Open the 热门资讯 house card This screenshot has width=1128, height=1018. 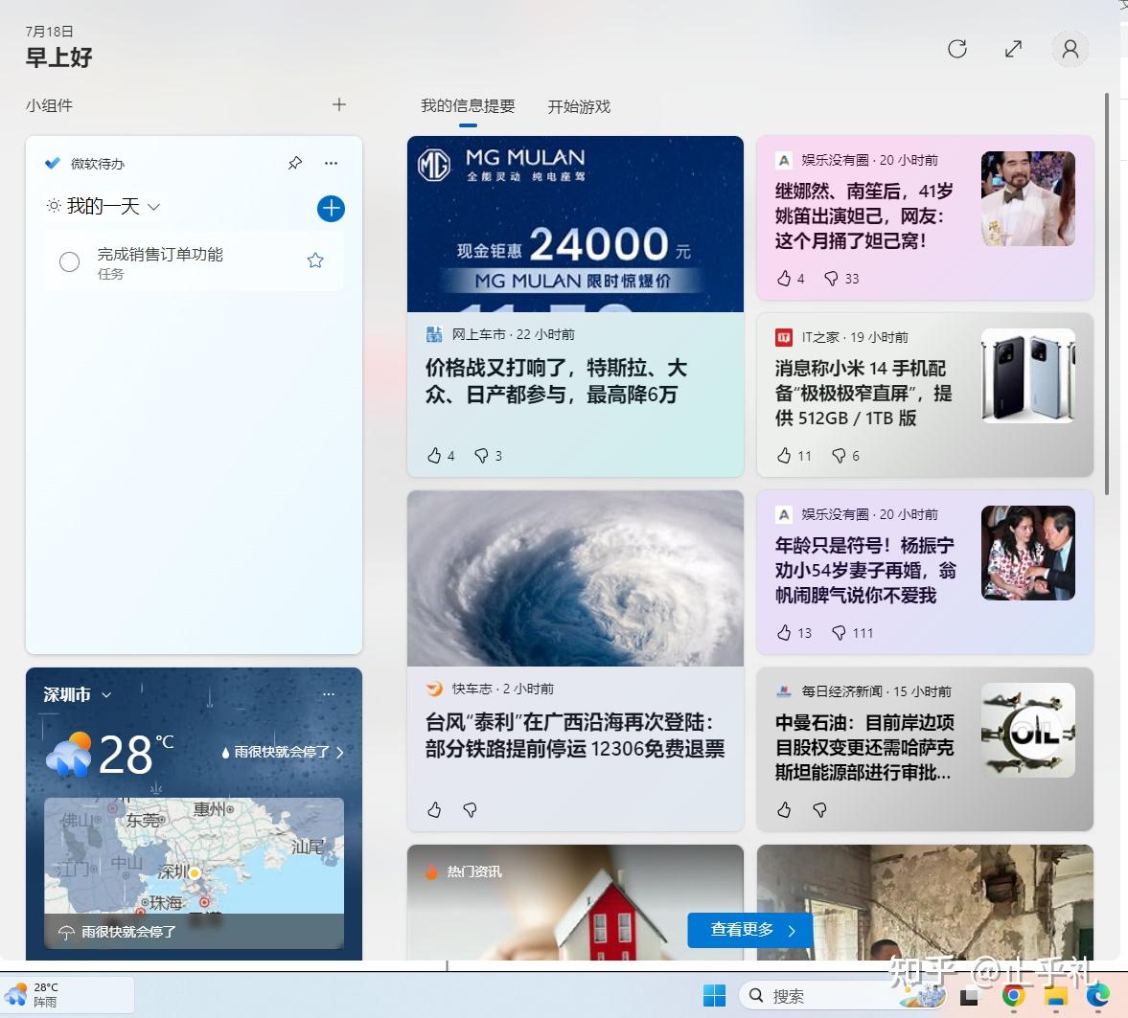pyautogui.click(x=575, y=902)
